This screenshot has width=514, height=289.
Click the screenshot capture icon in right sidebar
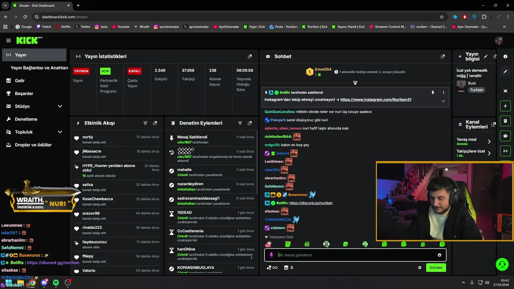(x=506, y=91)
